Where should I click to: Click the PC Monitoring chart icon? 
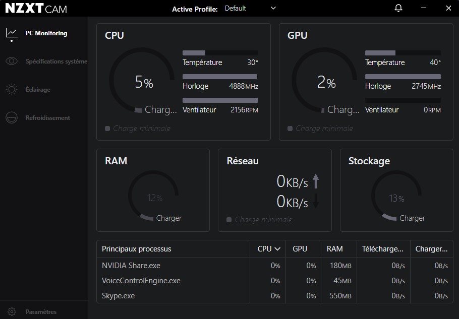click(12, 33)
